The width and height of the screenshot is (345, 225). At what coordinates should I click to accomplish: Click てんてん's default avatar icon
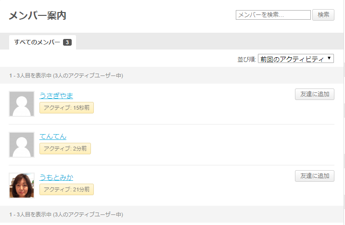click(22, 145)
